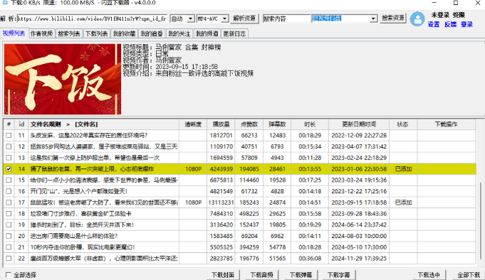Viewport: 485px width, 280px height.
Task: Click the 下饭 video cover thumbnail
Action: pyautogui.click(x=63, y=79)
